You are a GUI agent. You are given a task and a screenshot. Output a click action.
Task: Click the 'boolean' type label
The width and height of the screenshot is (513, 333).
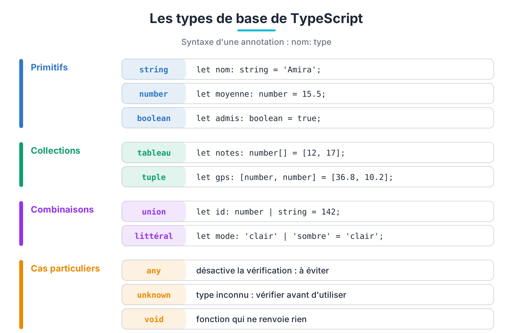(x=154, y=118)
